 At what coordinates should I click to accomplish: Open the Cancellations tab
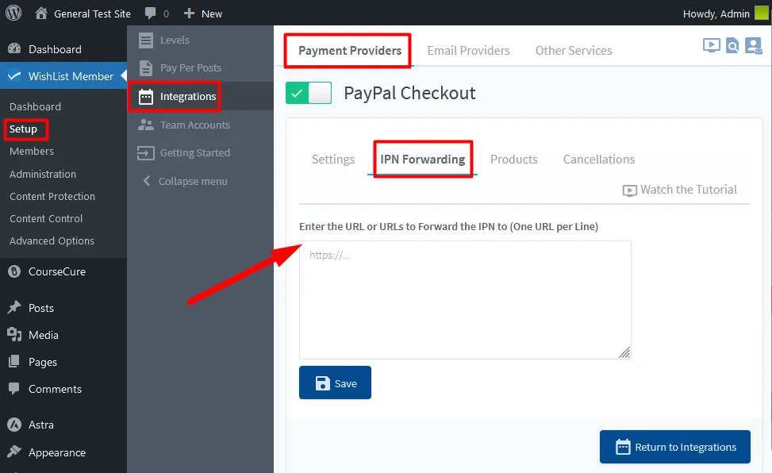(599, 160)
